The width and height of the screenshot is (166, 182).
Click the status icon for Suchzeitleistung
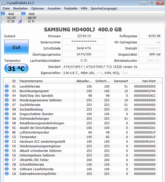(7, 109)
